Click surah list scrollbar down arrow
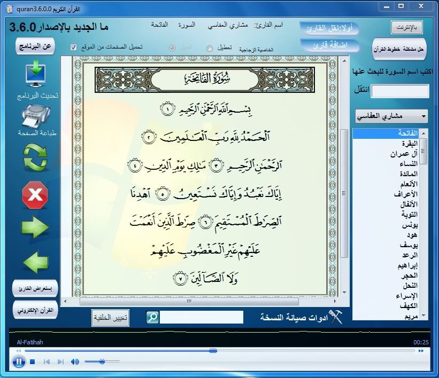The width and height of the screenshot is (439, 378). [x=423, y=316]
